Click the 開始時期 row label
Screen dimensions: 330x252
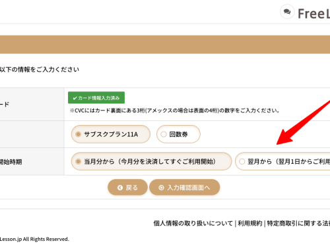[11, 162]
